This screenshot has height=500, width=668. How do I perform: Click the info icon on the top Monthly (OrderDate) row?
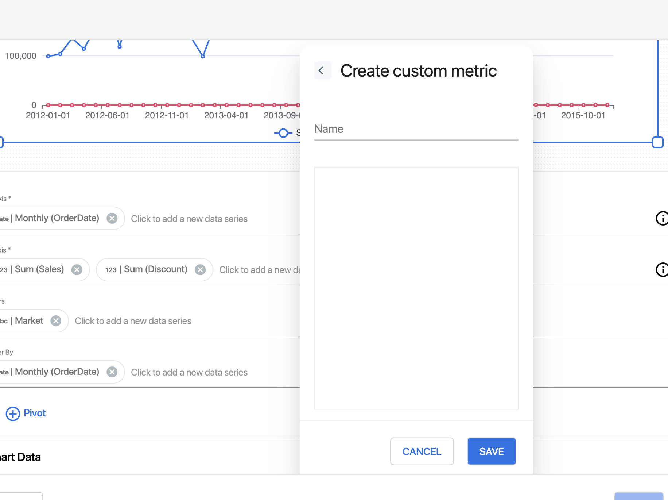pos(661,218)
